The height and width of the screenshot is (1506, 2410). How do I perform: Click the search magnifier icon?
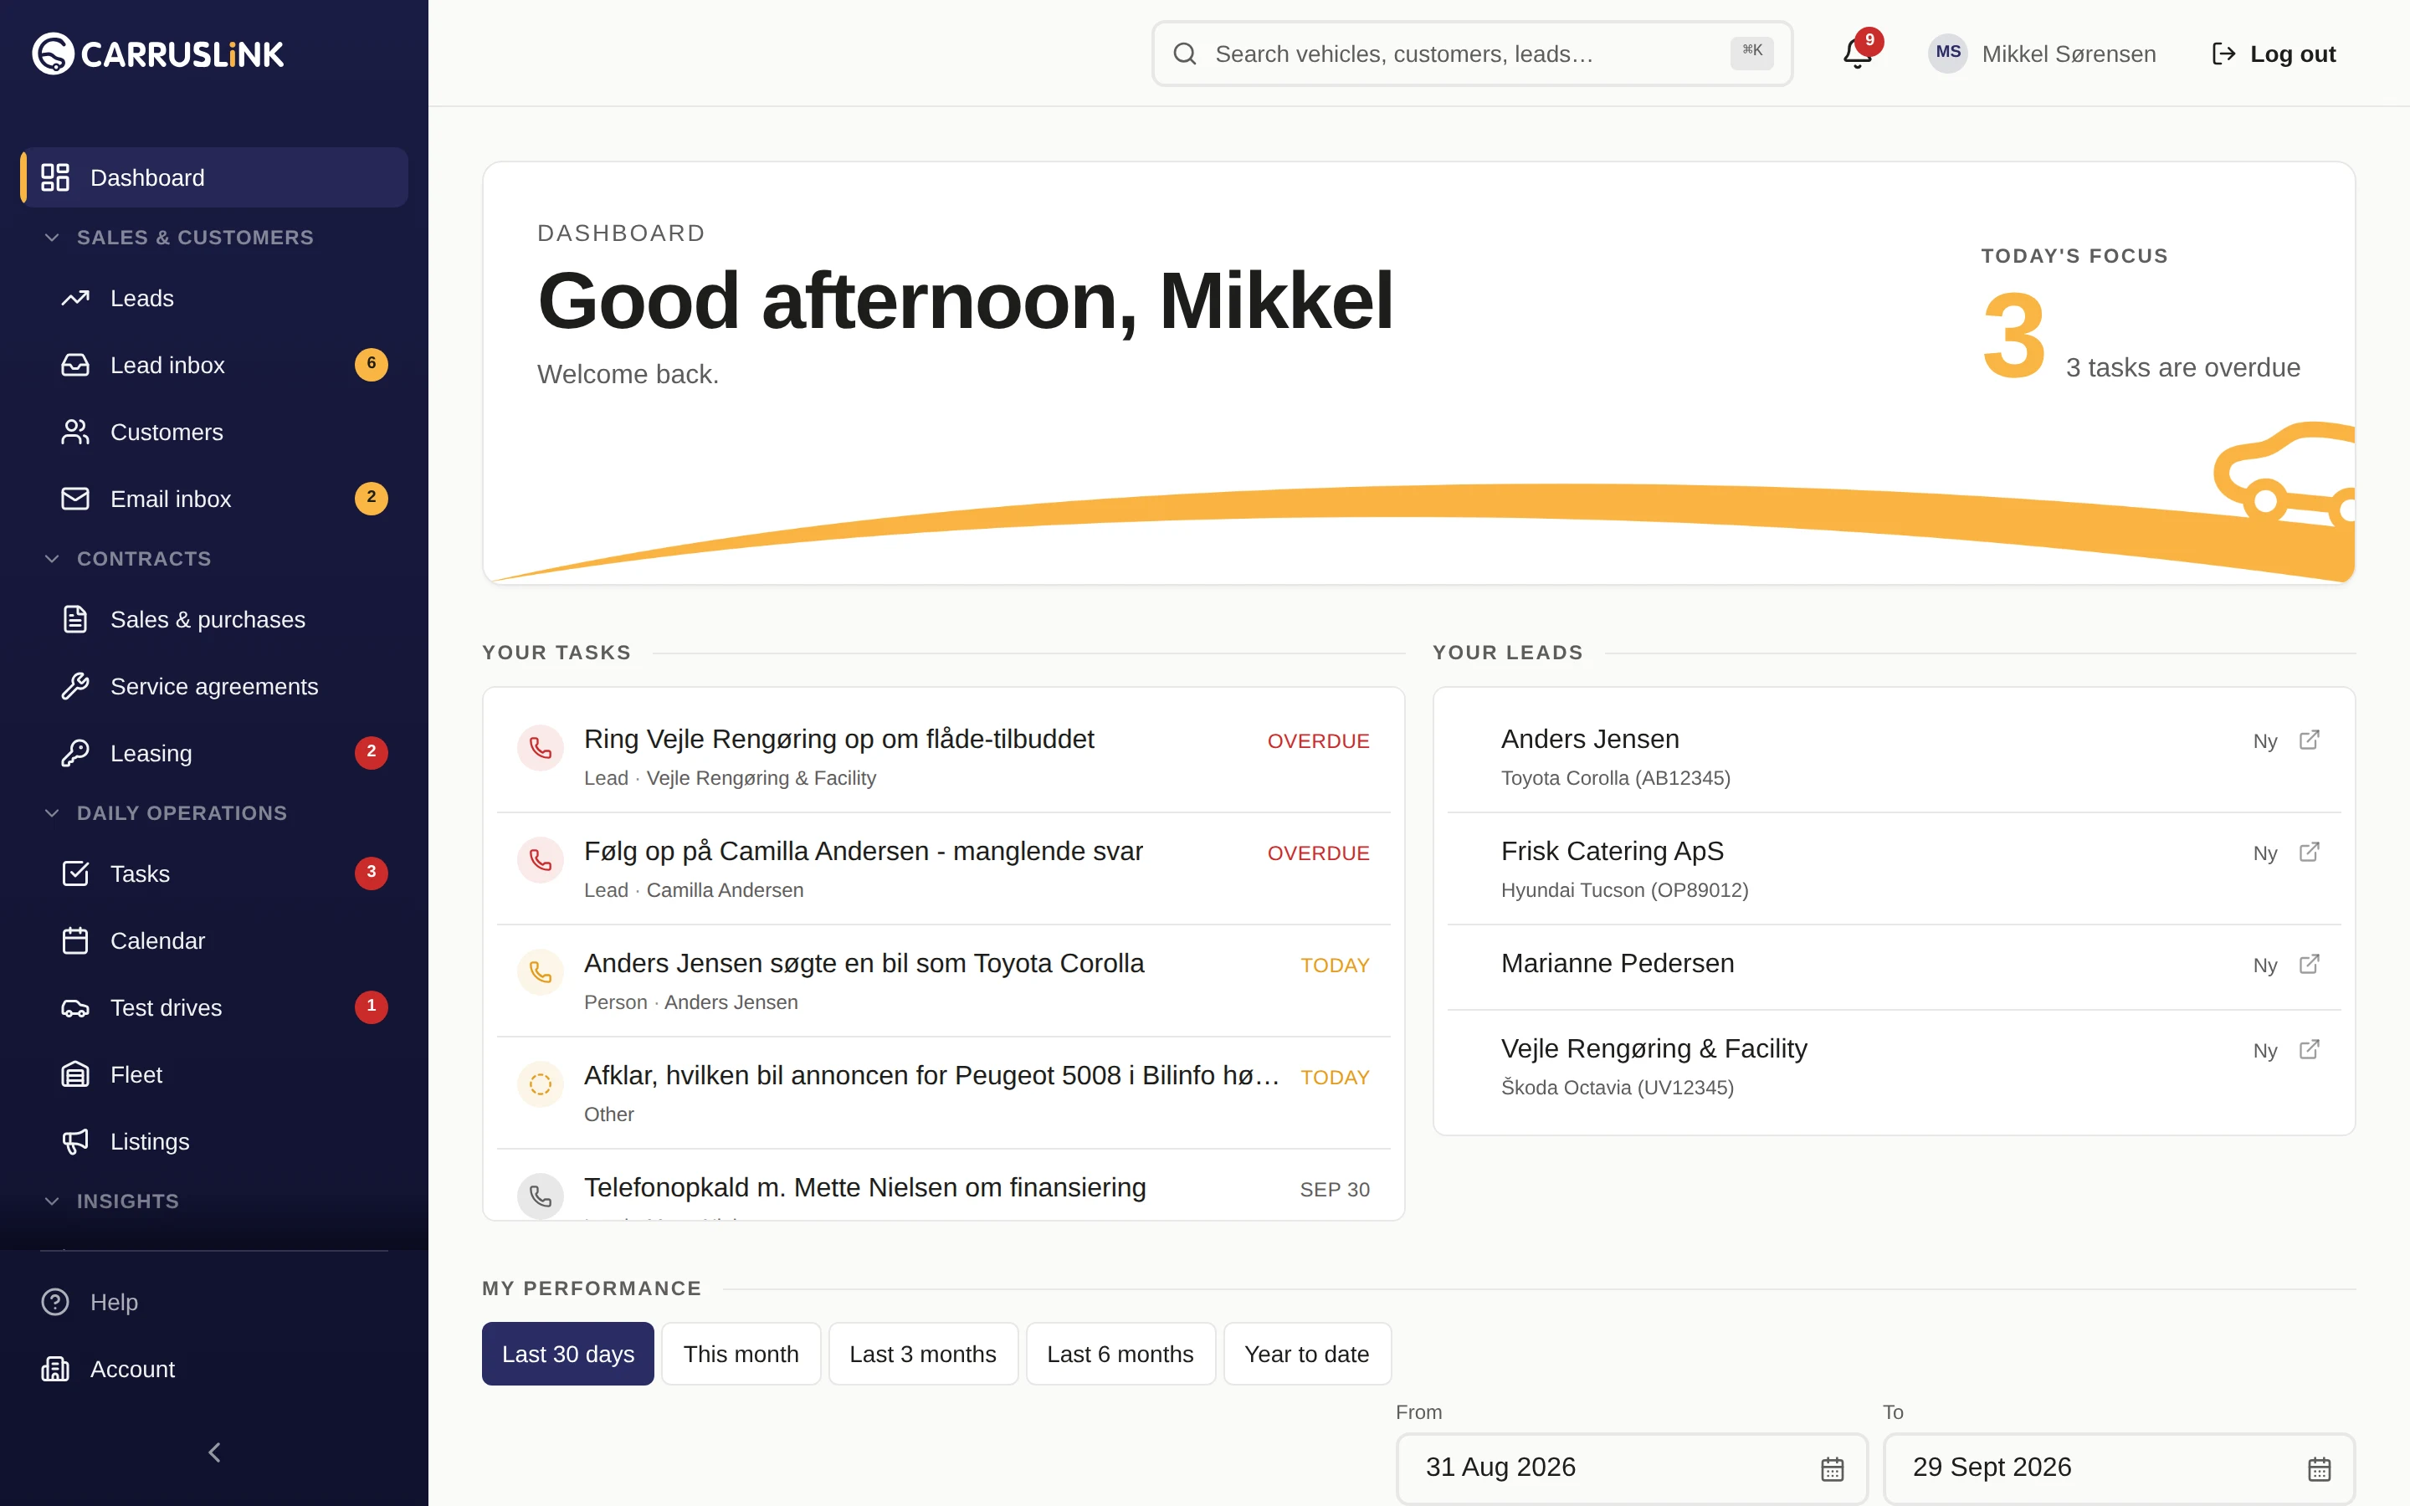(1185, 54)
